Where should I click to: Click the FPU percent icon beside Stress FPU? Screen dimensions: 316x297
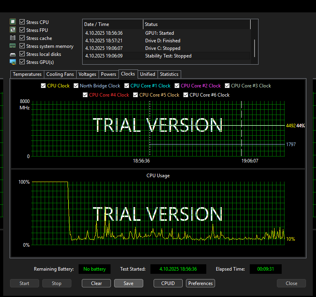[13, 30]
